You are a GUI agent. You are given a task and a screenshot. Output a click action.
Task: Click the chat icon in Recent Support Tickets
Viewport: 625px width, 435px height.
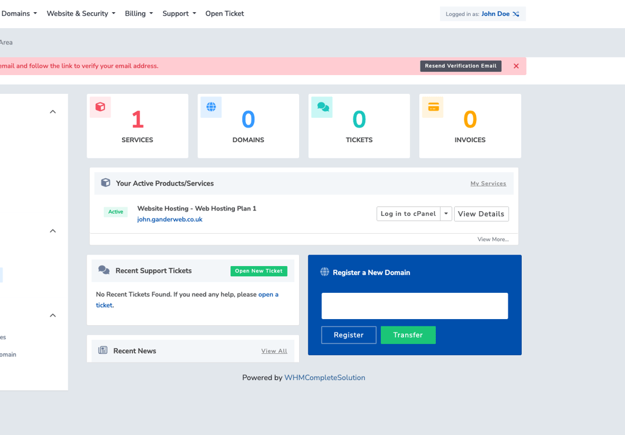(x=104, y=270)
